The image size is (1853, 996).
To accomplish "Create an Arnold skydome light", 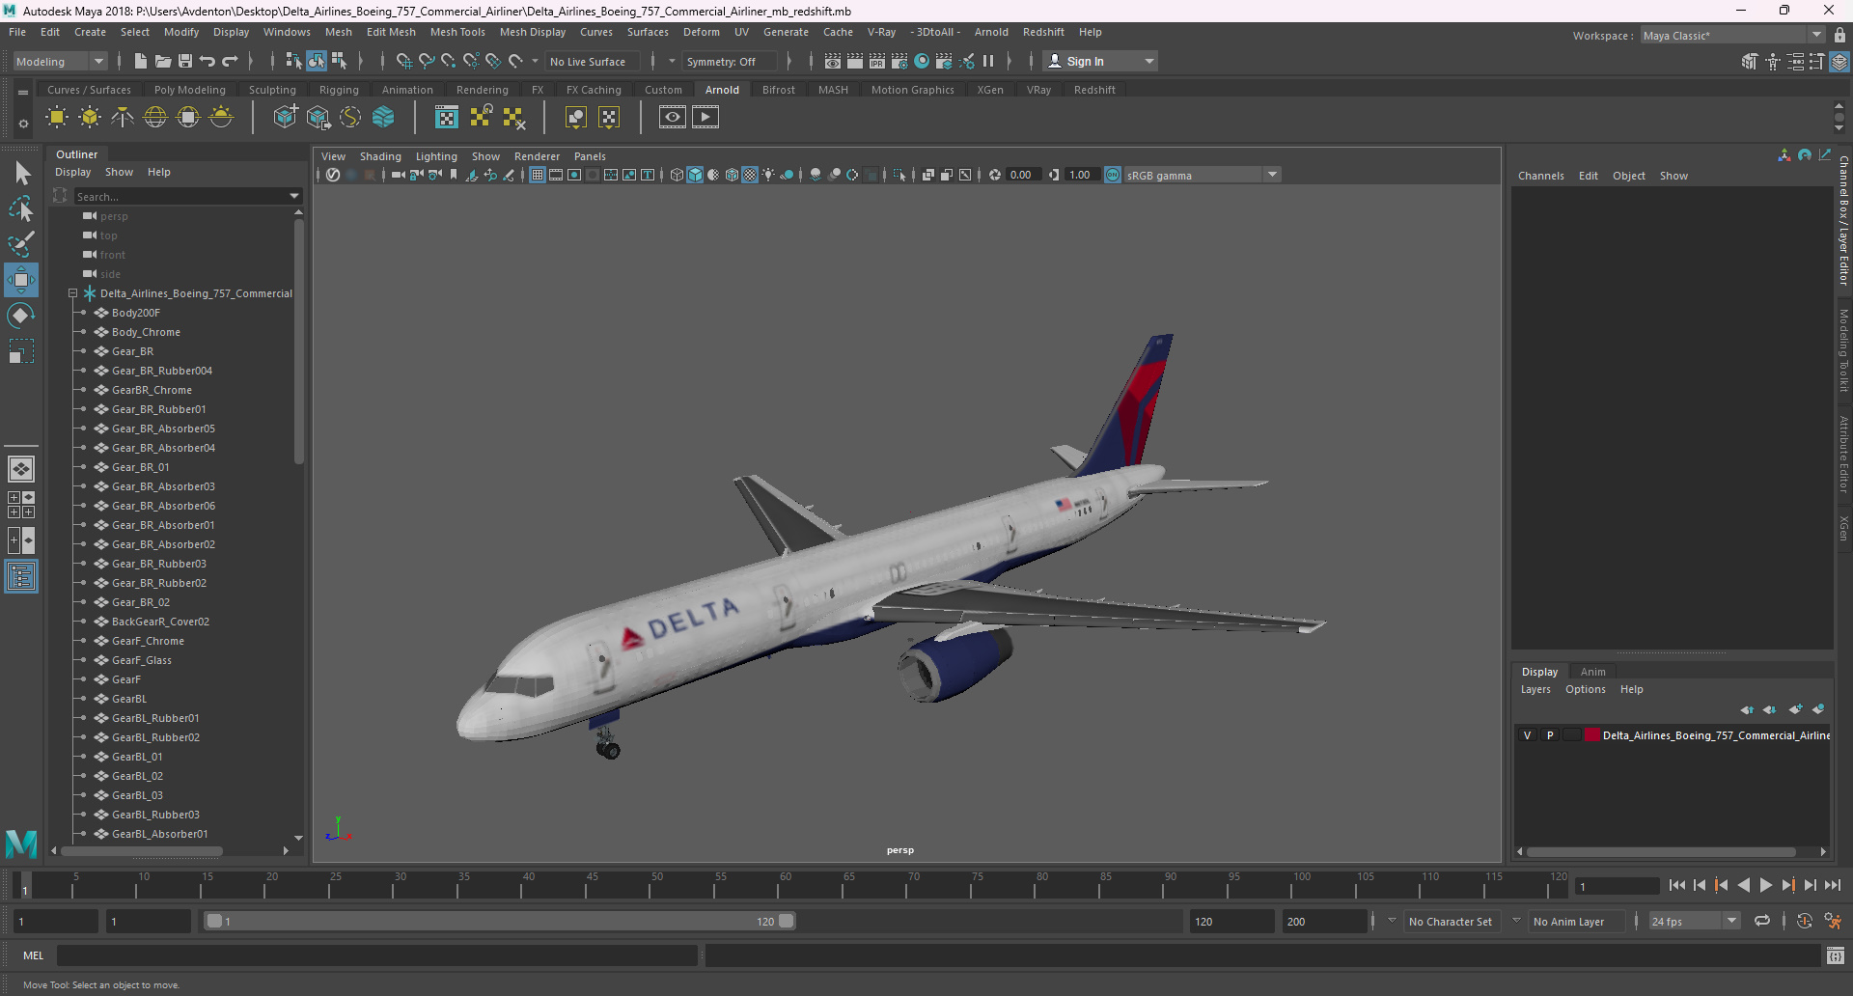I will [x=155, y=118].
